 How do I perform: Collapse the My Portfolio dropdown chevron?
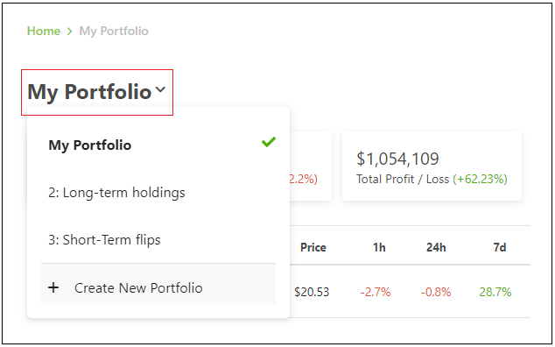tap(160, 89)
